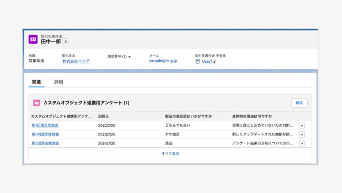Click the purple contact record icon
This screenshot has height=193, width=342.
click(x=33, y=39)
